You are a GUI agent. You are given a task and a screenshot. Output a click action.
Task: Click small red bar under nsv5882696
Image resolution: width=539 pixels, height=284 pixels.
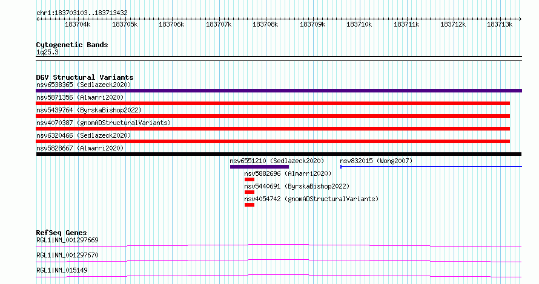(250, 179)
